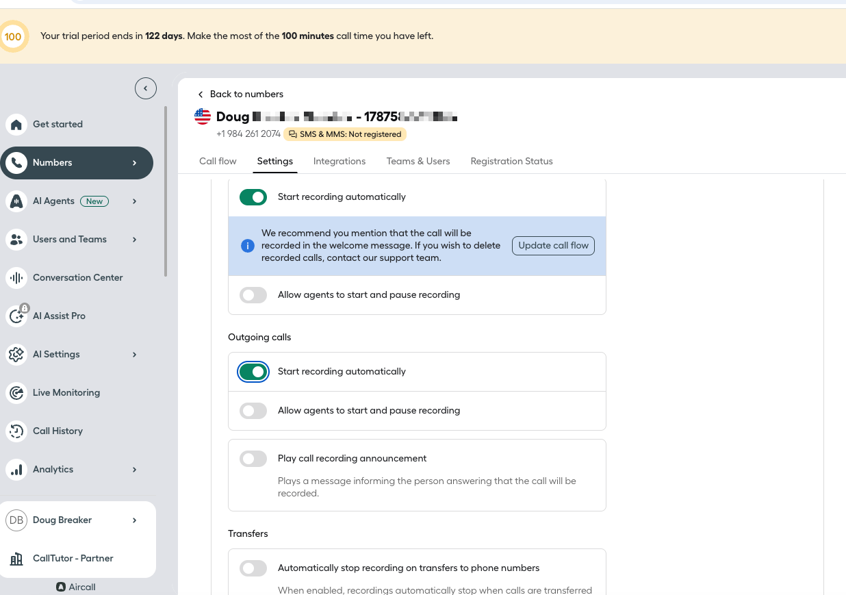Click the Call History clock icon
Viewport: 846px width, 595px height.
(x=16, y=431)
